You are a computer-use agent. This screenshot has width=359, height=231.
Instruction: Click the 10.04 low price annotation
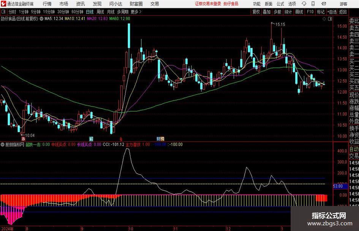30,135
